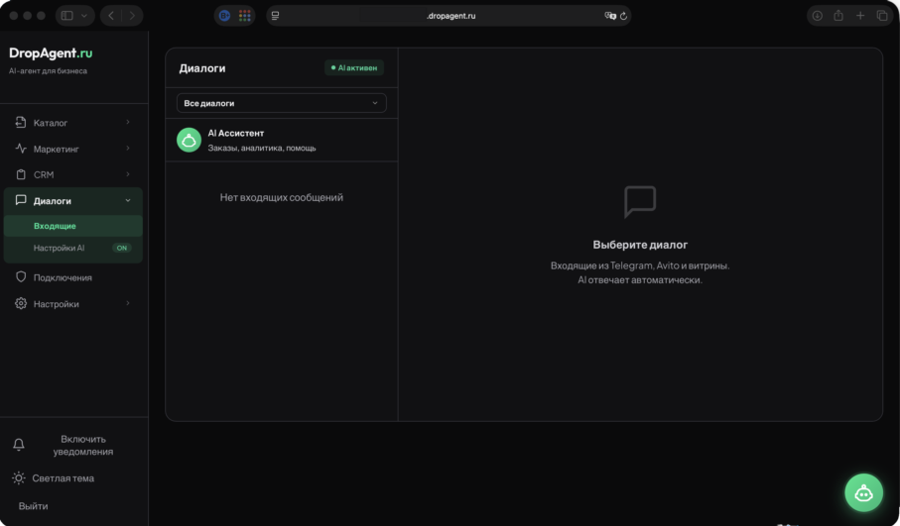Switch to Светлая тема
Screen dimensions: 900x526
pos(63,478)
